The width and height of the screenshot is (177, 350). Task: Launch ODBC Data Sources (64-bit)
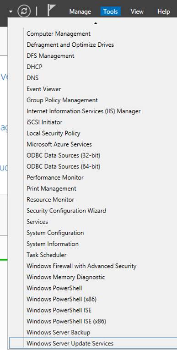click(x=63, y=166)
